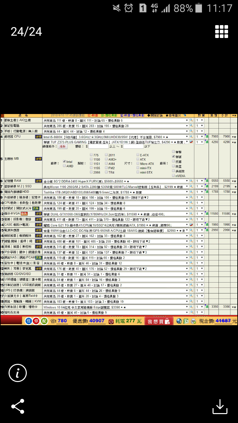Tap the download icon
The width and height of the screenshot is (238, 423).
click(220, 406)
